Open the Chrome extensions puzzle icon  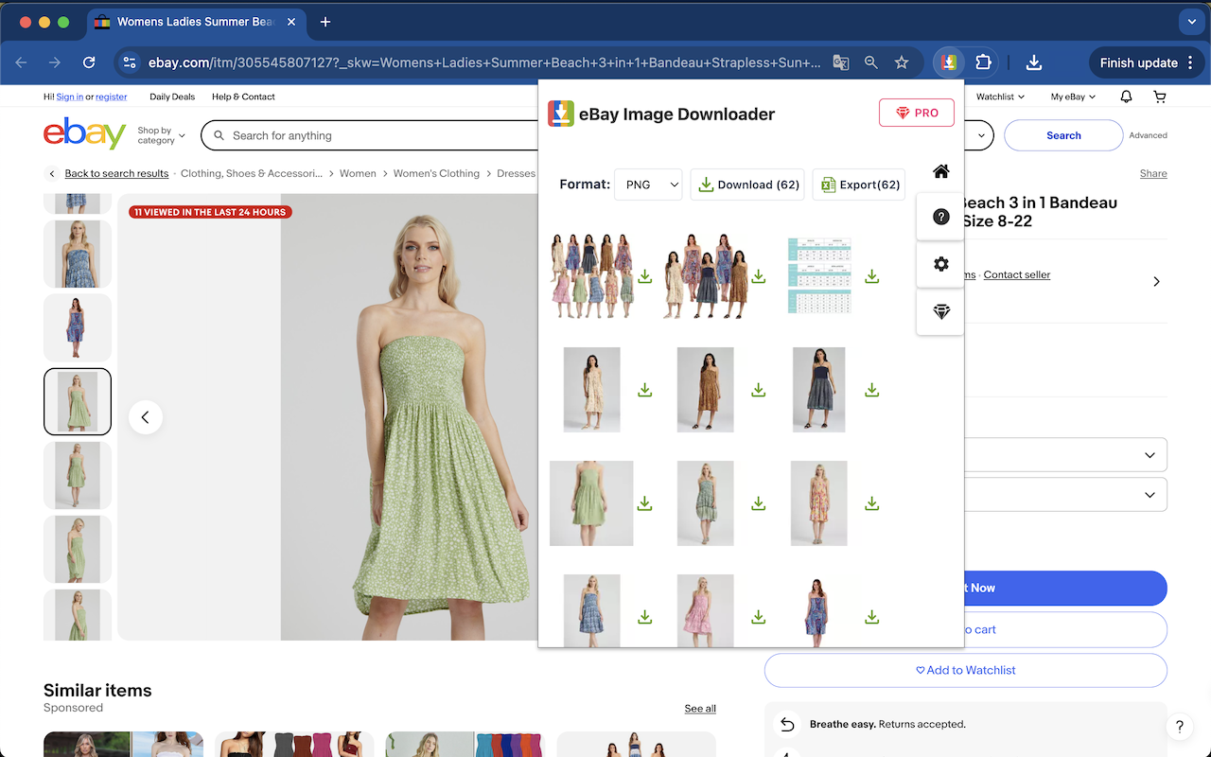click(984, 62)
